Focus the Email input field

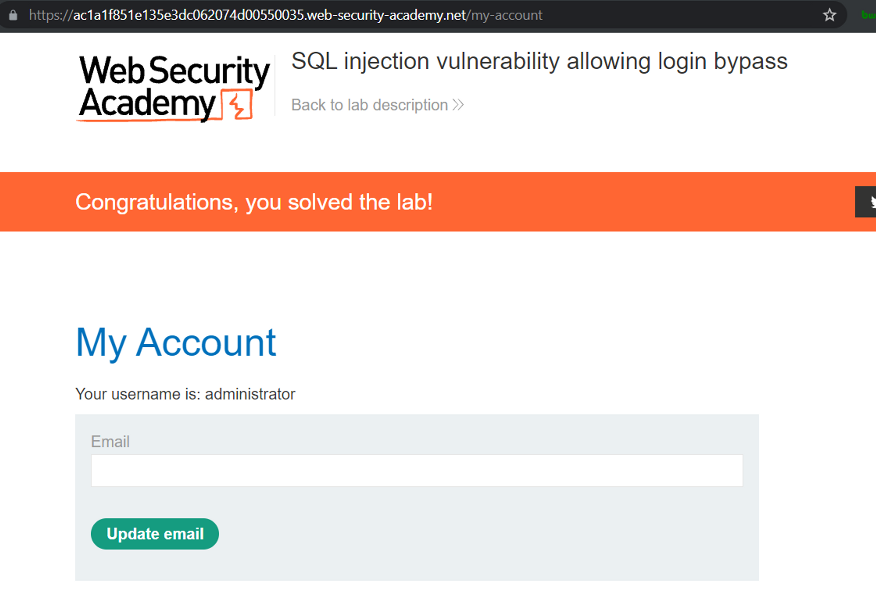pos(417,470)
